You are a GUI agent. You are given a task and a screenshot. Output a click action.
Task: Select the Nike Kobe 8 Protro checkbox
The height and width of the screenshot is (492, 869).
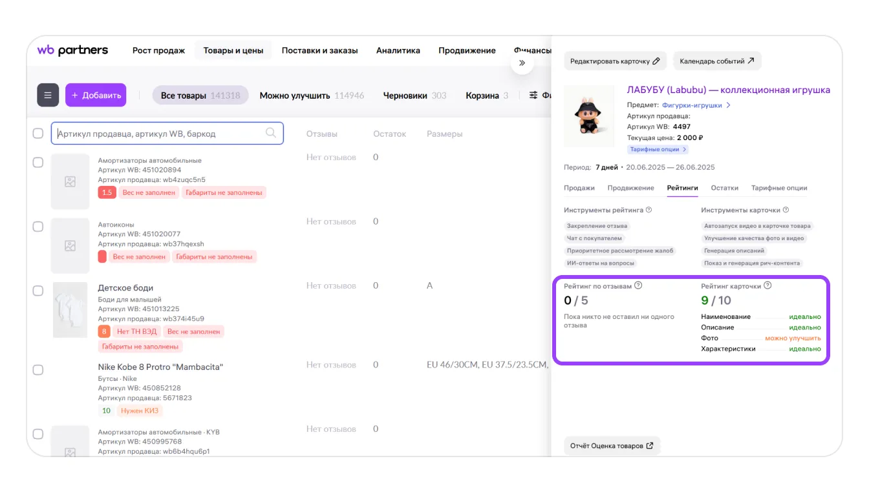pos(38,370)
